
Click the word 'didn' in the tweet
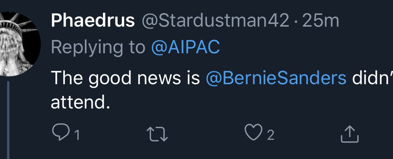(x=369, y=78)
